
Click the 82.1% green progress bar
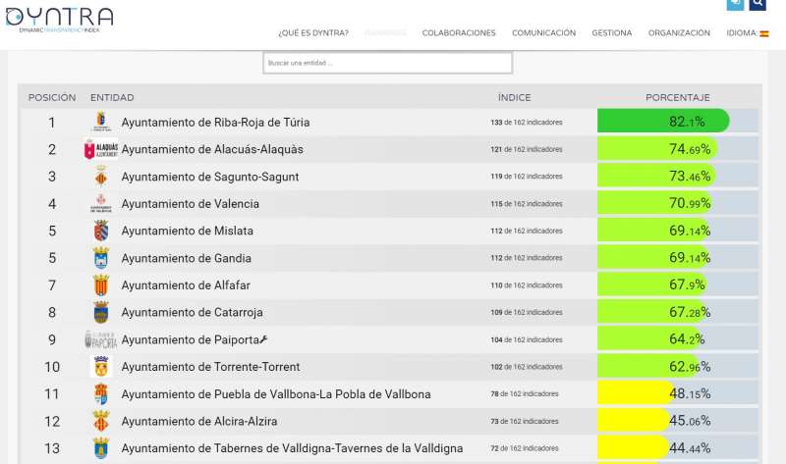[x=663, y=121]
